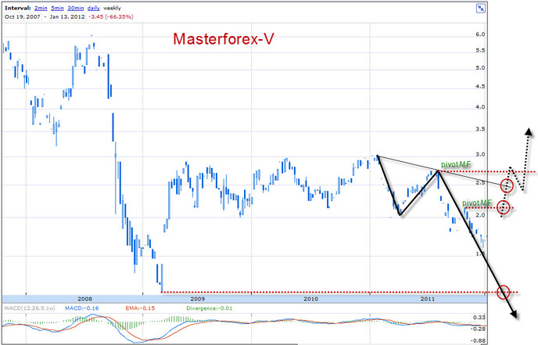Click the red circle on bottom dotted line
Viewport: 538px width, 345px height.
coord(504,292)
